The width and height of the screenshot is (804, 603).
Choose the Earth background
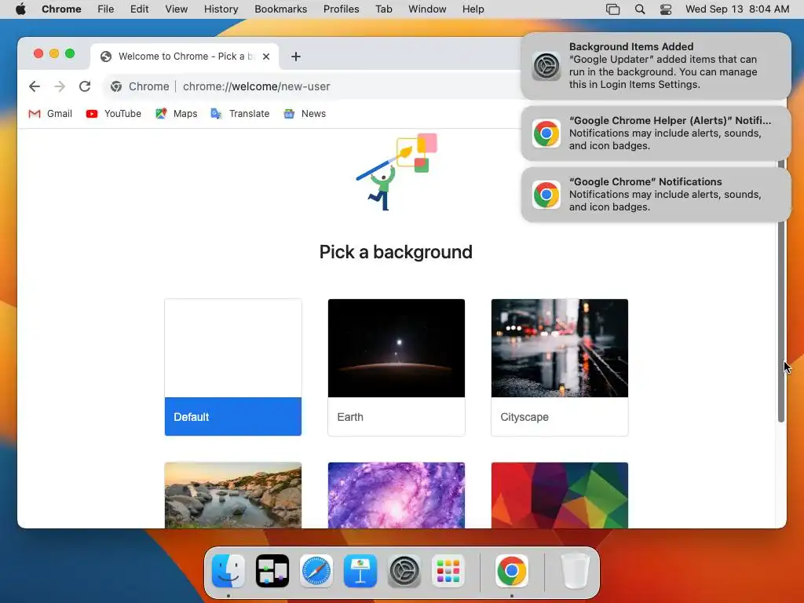pos(397,367)
